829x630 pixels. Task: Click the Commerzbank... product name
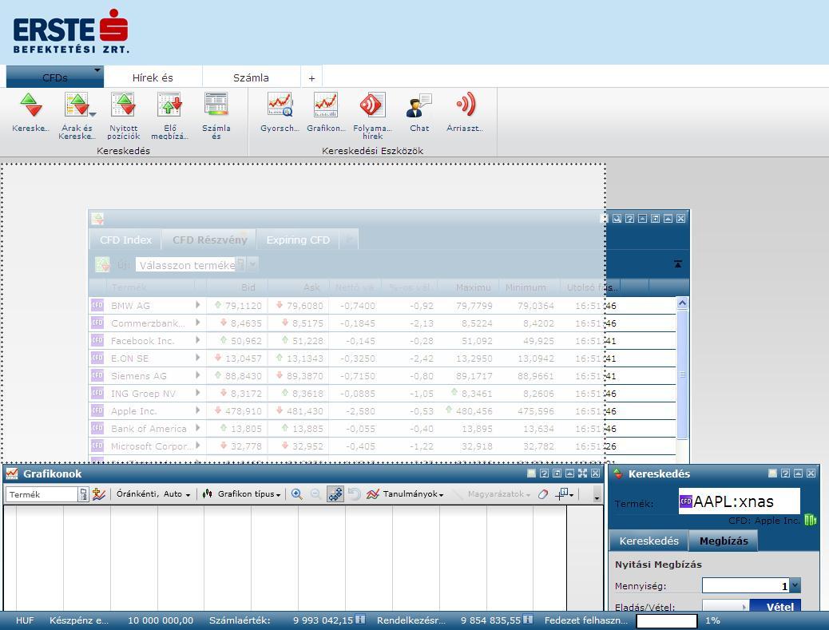[148, 323]
